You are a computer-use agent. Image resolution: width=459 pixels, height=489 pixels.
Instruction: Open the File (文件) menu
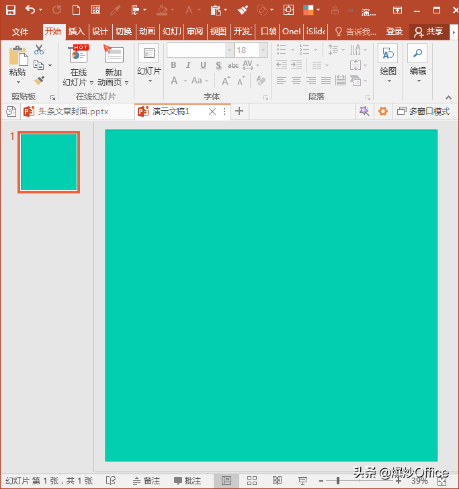click(20, 32)
